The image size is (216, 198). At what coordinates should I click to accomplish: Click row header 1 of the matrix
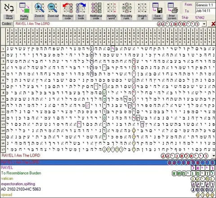coord(3,49)
